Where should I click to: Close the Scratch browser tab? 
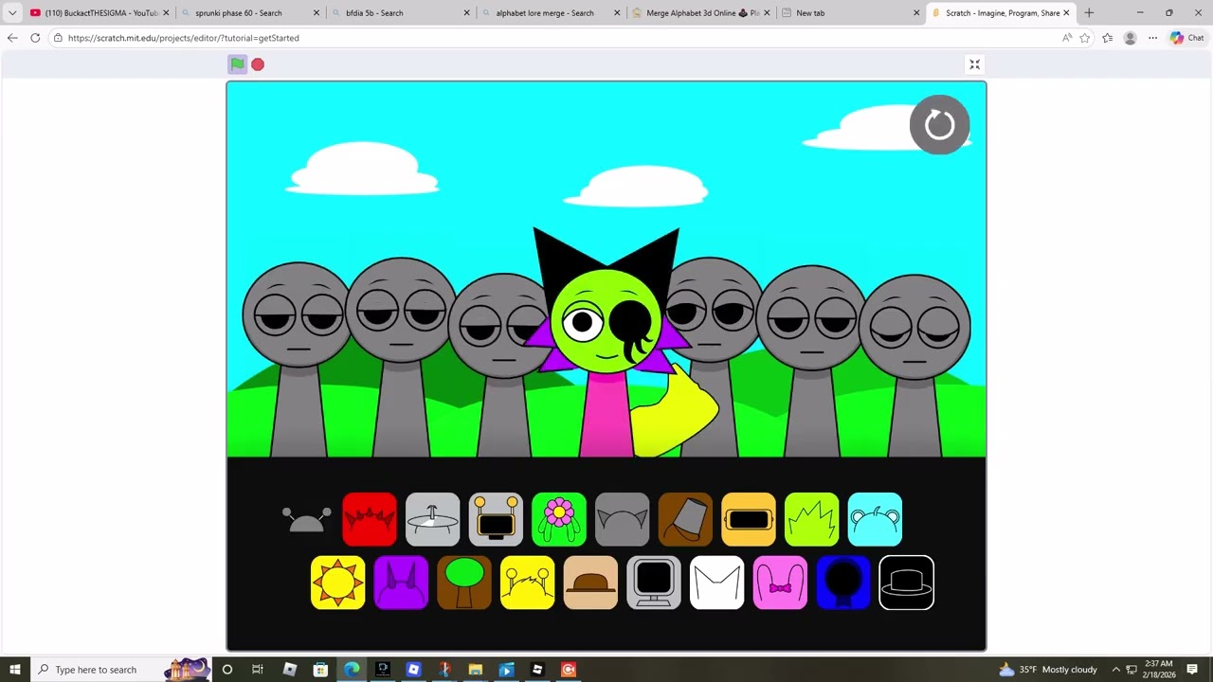tap(1066, 13)
